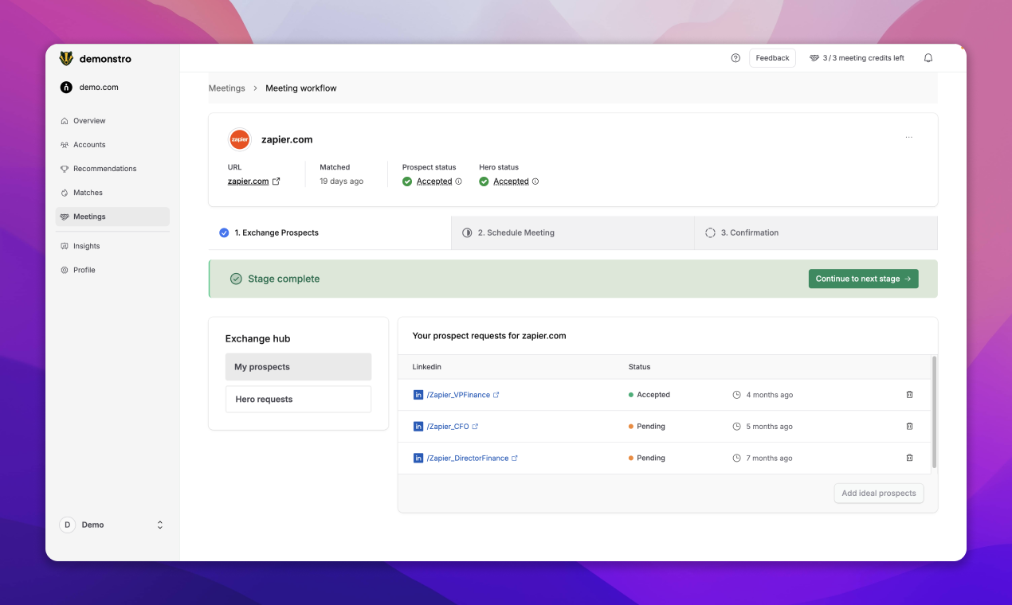Switch to 1. Exchange Prospects step
Viewport: 1012px width, 605px height.
pos(330,233)
